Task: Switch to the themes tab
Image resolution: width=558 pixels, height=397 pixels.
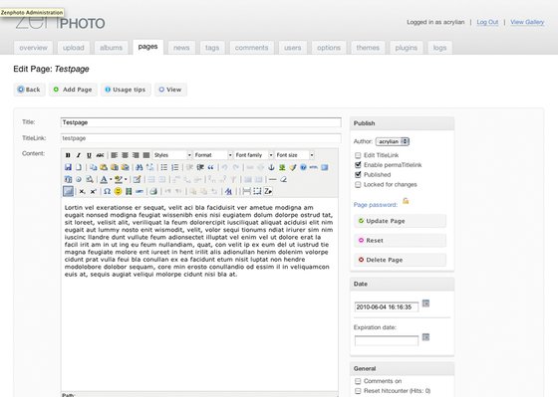Action: pos(368,48)
